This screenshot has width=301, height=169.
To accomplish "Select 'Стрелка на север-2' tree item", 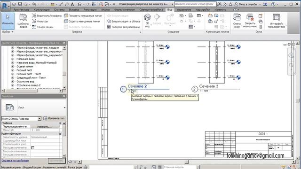I will click(x=29, y=85).
